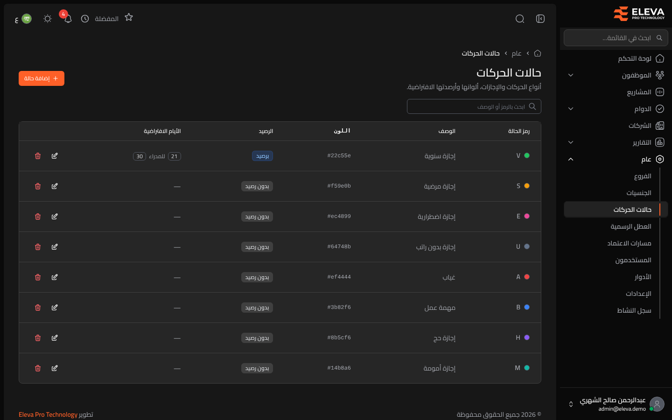Open the notifications bell
672x420 pixels.
[x=68, y=19]
